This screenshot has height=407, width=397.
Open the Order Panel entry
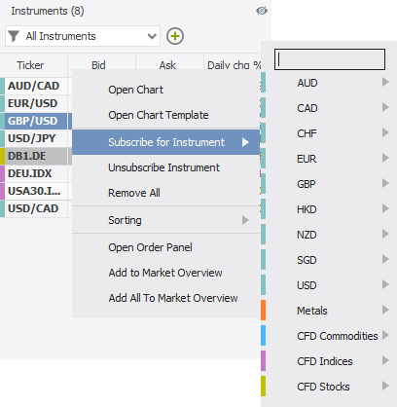(x=150, y=247)
